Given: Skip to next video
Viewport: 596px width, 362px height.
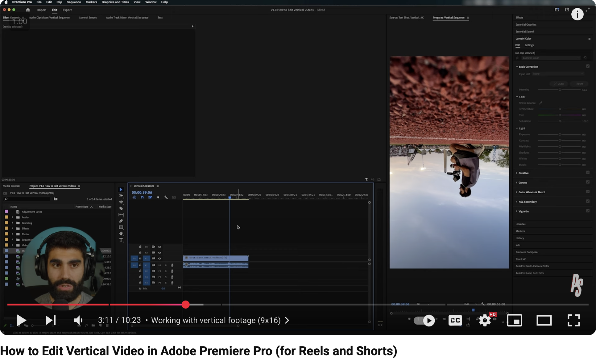Looking at the screenshot, I should point(51,320).
